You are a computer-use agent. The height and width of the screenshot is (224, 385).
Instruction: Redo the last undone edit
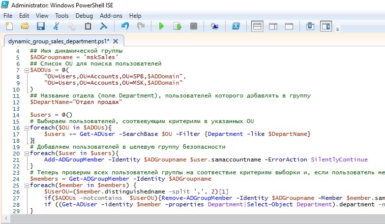(x=141, y=26)
